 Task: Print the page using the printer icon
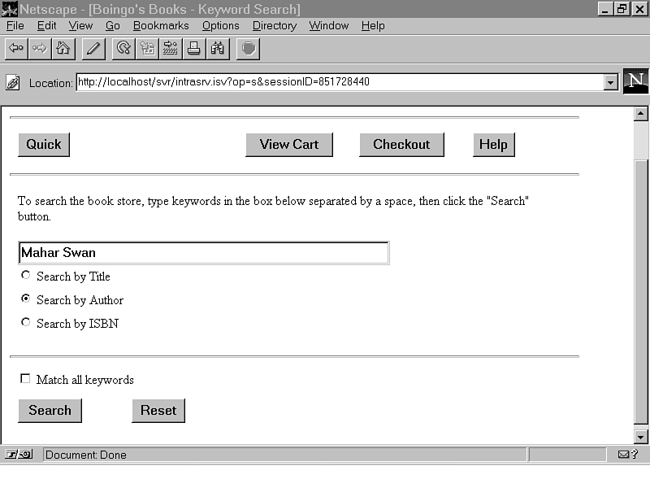pos(194,49)
